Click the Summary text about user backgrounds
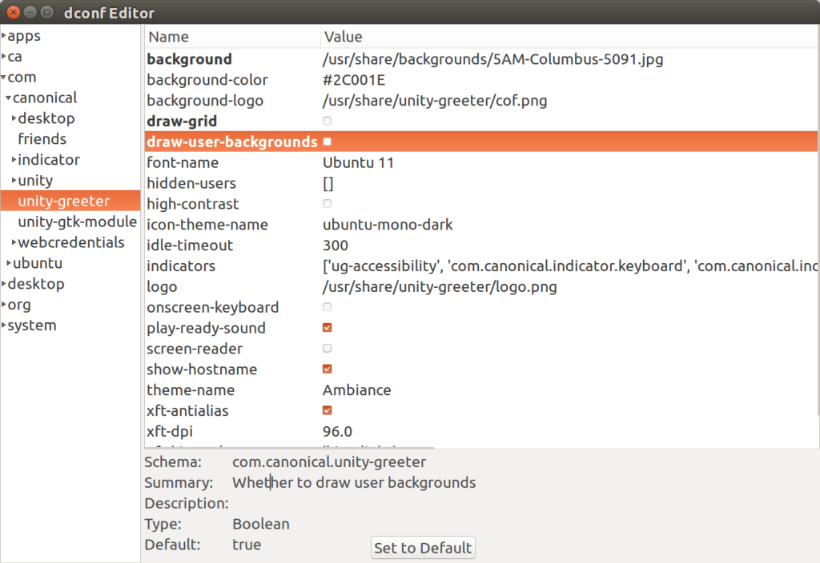The image size is (820, 563). (x=354, y=482)
